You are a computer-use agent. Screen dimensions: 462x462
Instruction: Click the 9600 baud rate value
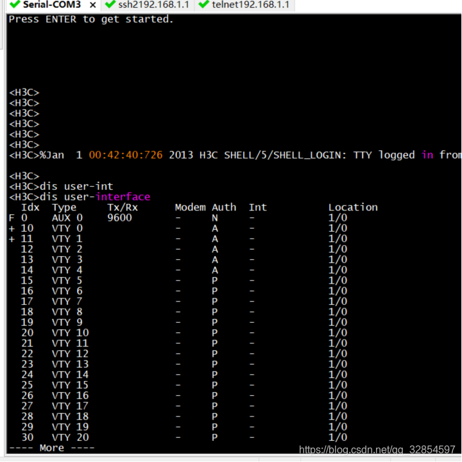pos(119,218)
